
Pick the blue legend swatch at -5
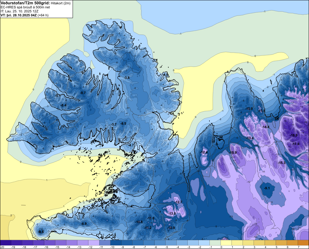point(171,243)
